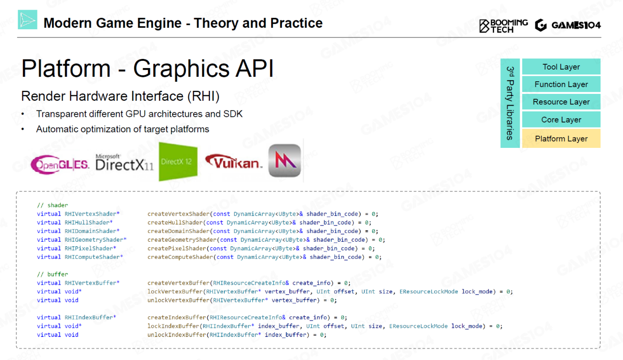Click the OpenGL ES logo
The image size is (623, 360).
click(x=60, y=165)
